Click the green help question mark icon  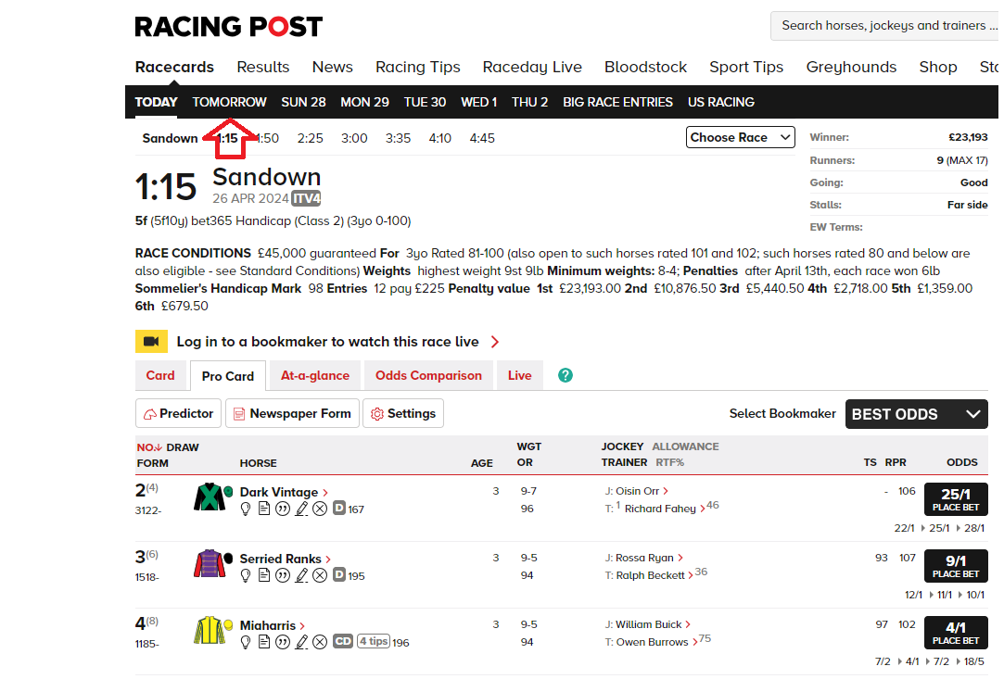coord(566,375)
